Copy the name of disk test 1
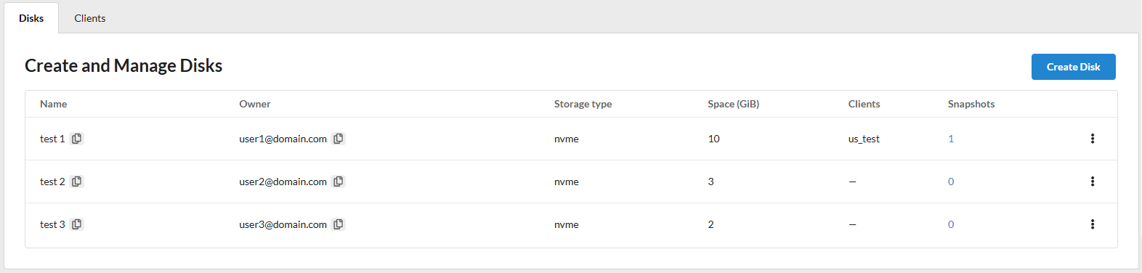The height and width of the screenshot is (273, 1142). coord(77,139)
